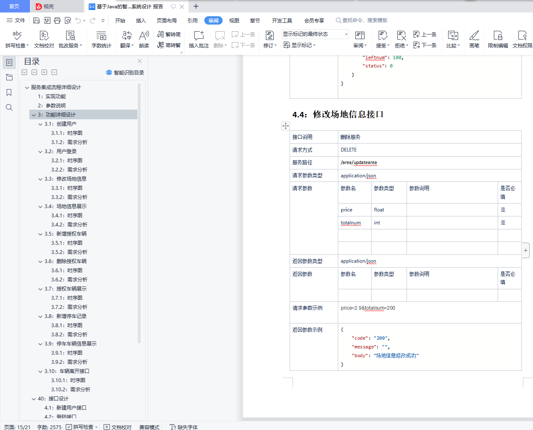This screenshot has height=430, width=533.
Task: Click the 查找命令、搜索模板 search box
Action: 362,20
